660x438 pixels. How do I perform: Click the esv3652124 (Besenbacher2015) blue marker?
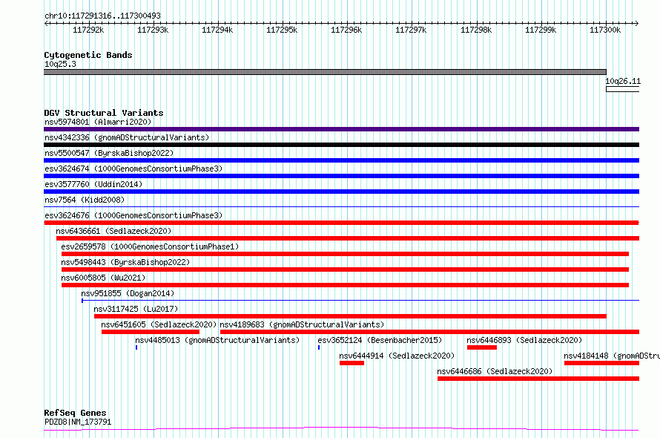tap(319, 347)
